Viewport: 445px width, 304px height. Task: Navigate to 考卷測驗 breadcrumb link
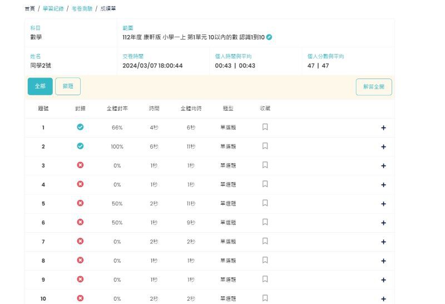[82, 8]
